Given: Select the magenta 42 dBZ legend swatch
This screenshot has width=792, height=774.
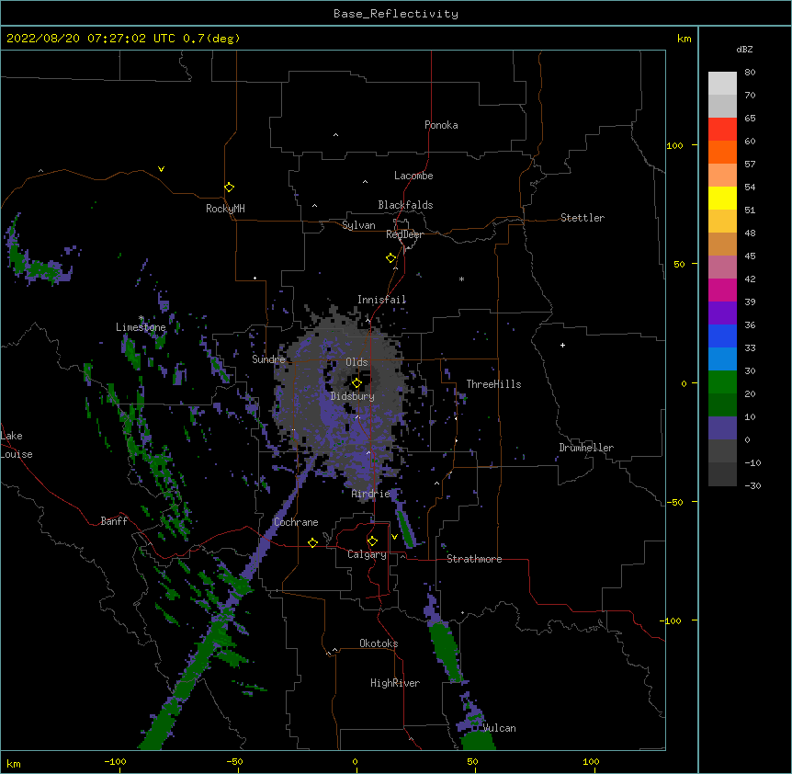Looking at the screenshot, I should coord(722,290).
